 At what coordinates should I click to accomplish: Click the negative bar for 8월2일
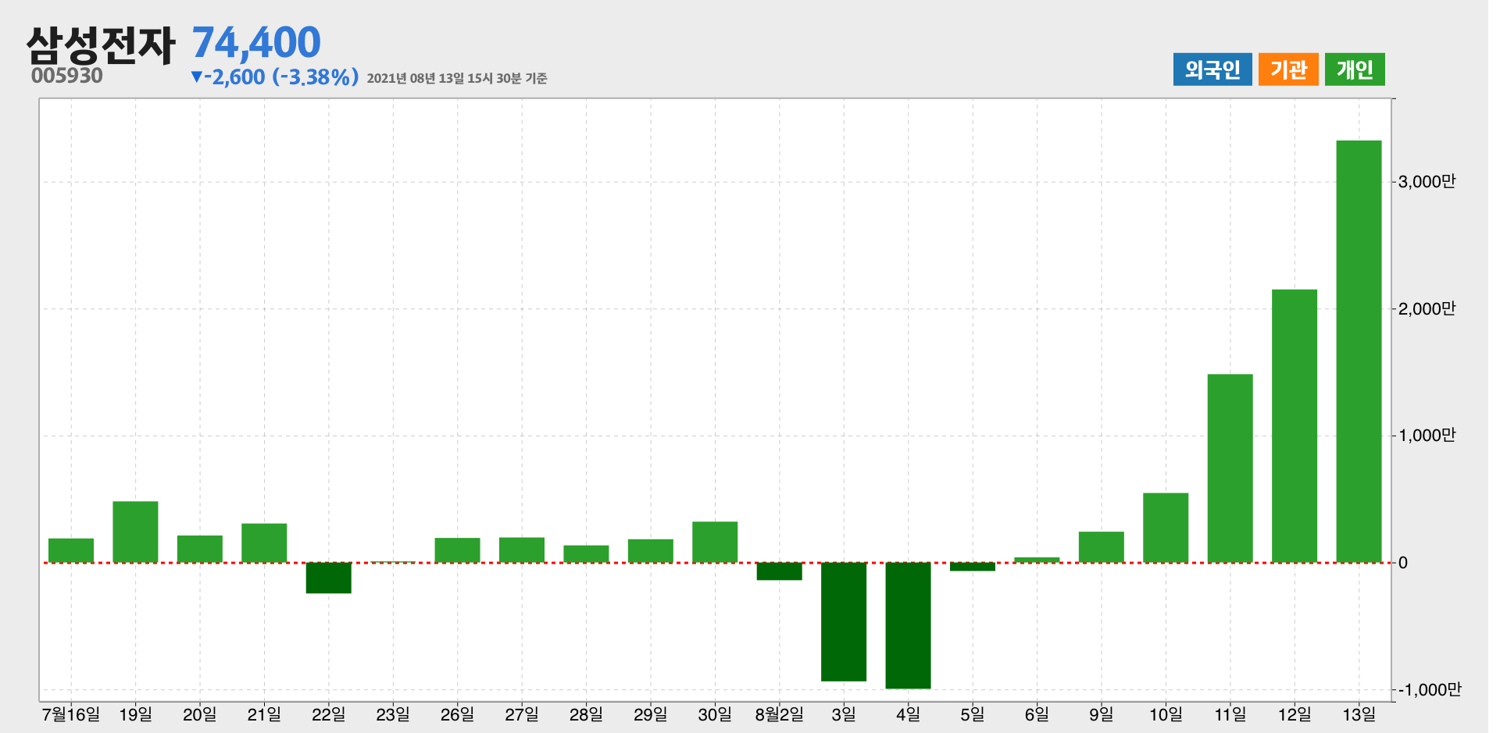780,571
